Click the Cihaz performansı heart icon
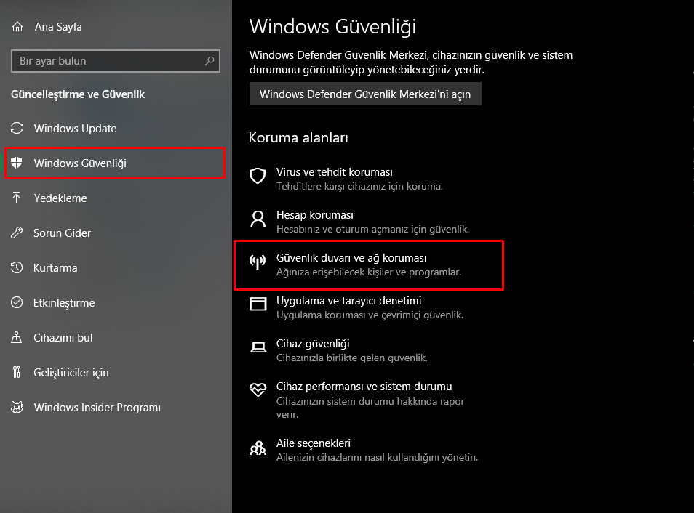694x513 pixels. tap(258, 390)
